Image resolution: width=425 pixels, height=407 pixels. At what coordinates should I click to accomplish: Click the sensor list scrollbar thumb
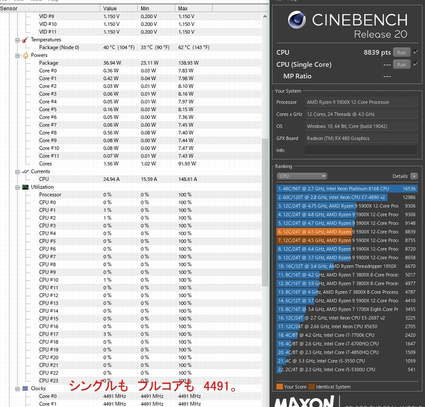click(x=265, y=212)
